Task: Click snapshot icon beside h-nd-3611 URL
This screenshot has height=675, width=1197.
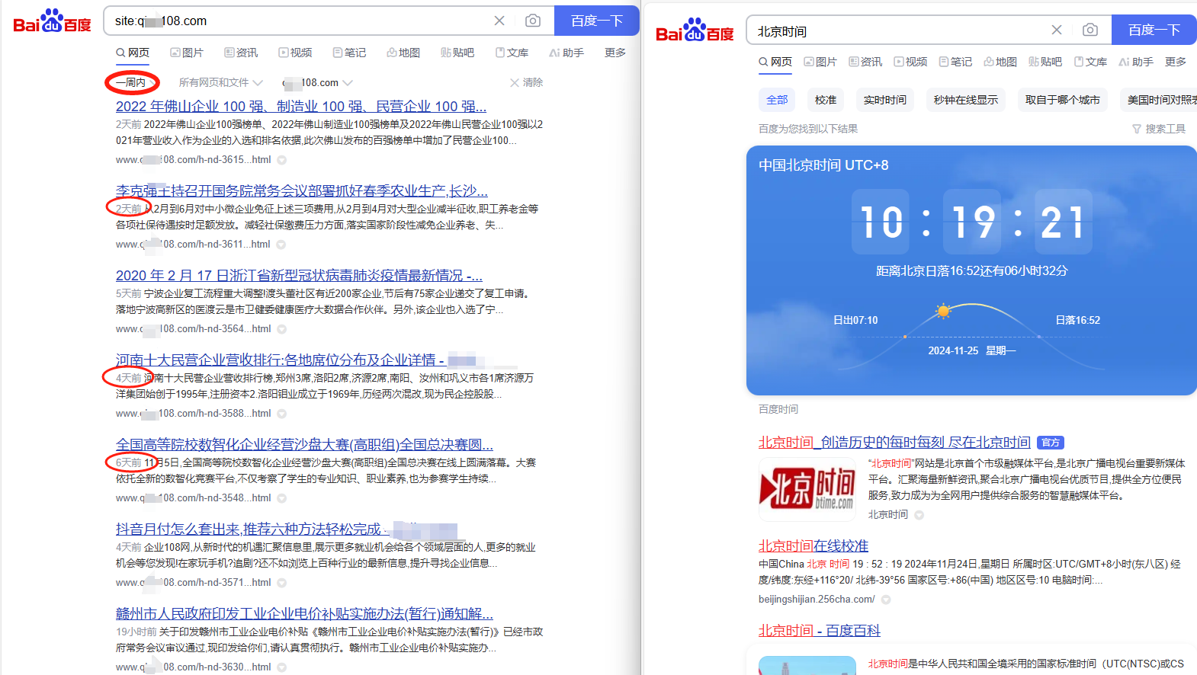Action: (x=281, y=245)
